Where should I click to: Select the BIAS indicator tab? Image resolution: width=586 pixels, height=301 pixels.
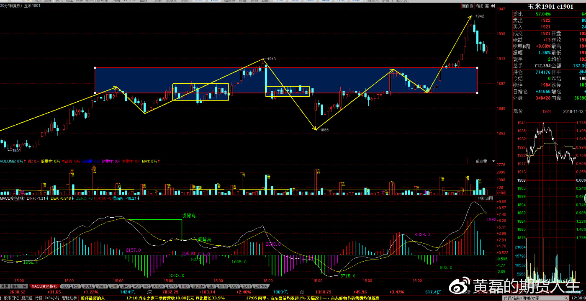[126, 286]
